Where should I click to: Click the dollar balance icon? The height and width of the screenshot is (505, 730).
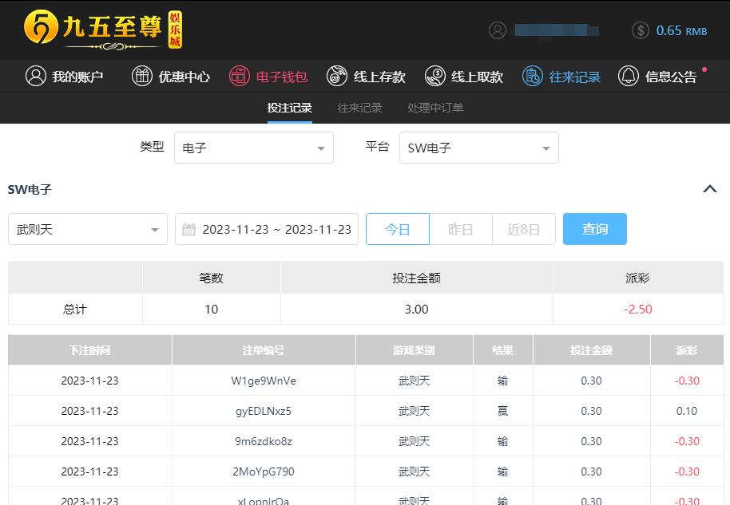click(x=641, y=30)
